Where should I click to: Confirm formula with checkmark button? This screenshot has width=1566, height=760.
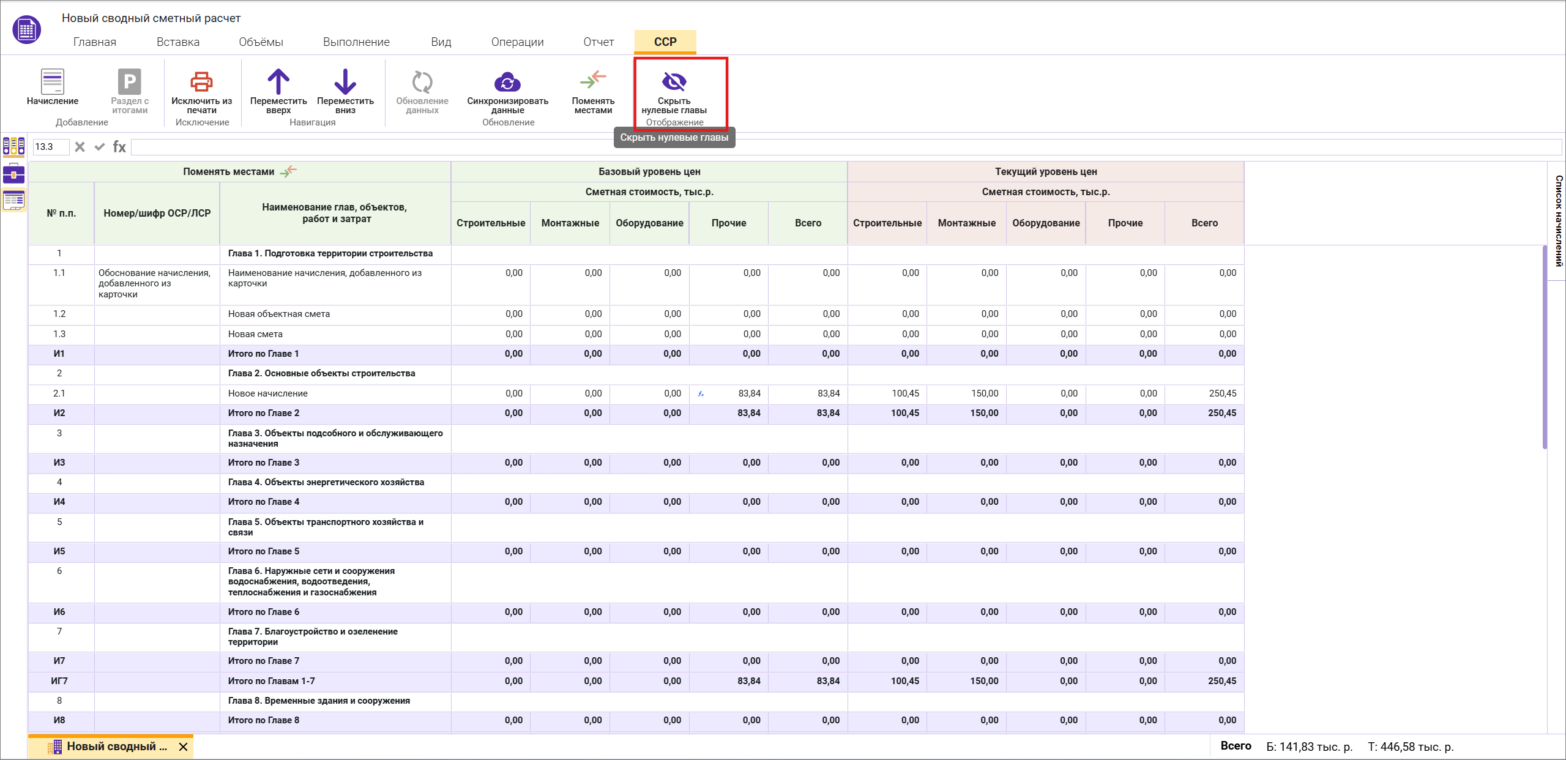[99, 147]
